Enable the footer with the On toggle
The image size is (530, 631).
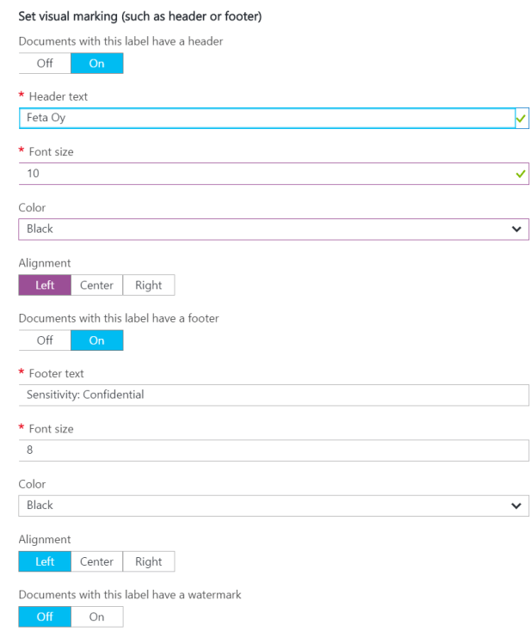(x=96, y=340)
